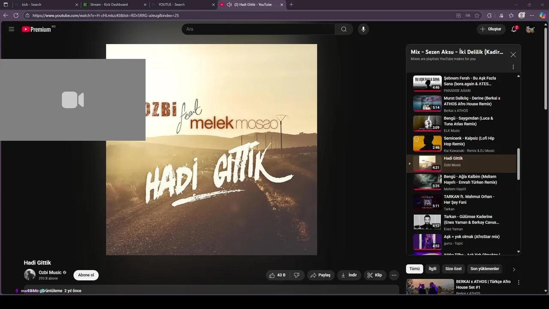Open more actions under the video

[394, 275]
